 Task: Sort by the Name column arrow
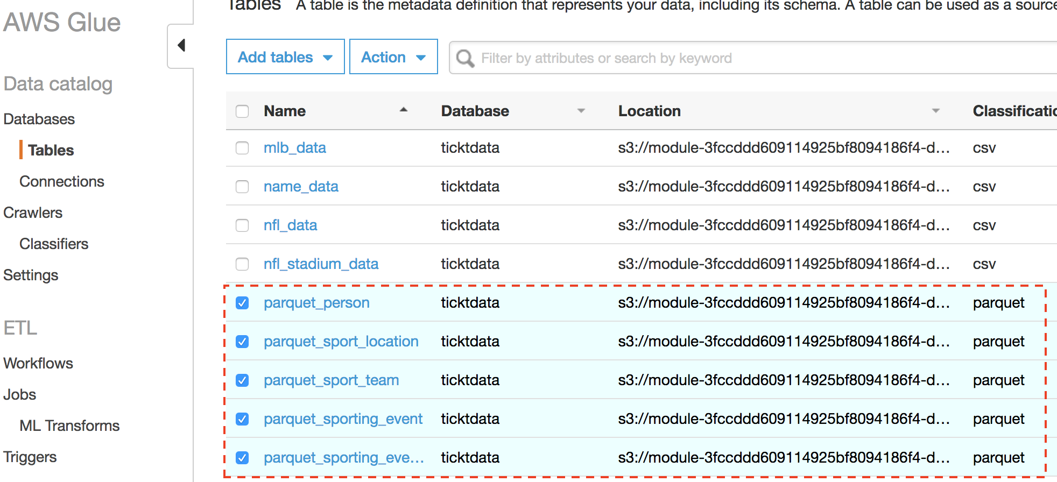click(x=404, y=110)
